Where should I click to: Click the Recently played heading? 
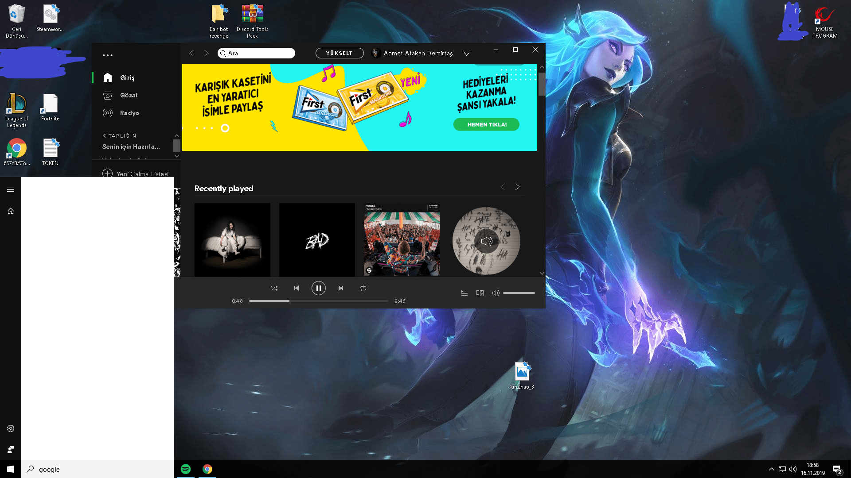pyautogui.click(x=224, y=189)
